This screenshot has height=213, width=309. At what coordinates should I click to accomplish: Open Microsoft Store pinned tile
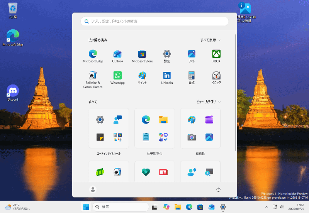point(142,56)
